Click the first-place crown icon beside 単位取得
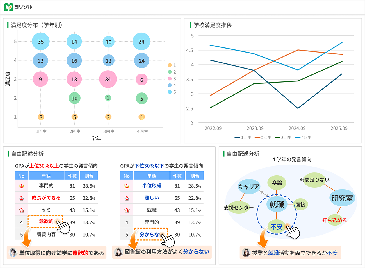The image size is (365, 268). tap(127, 186)
